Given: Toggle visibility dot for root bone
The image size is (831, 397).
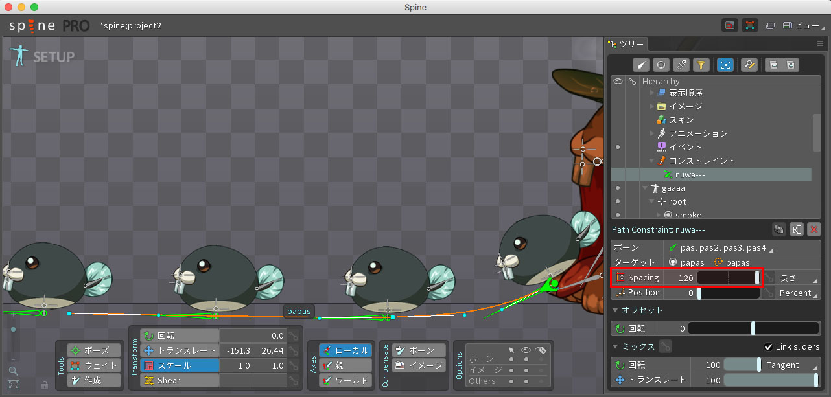Looking at the screenshot, I should pos(618,201).
